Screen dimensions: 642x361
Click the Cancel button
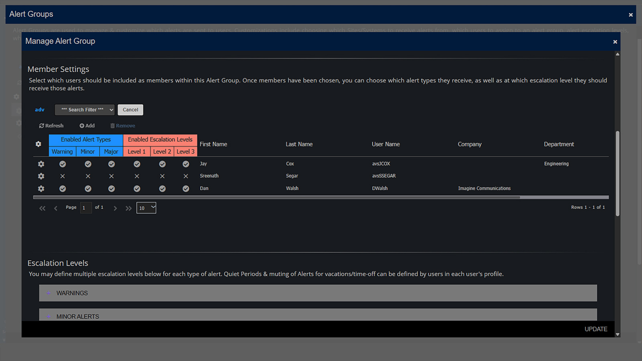131,110
